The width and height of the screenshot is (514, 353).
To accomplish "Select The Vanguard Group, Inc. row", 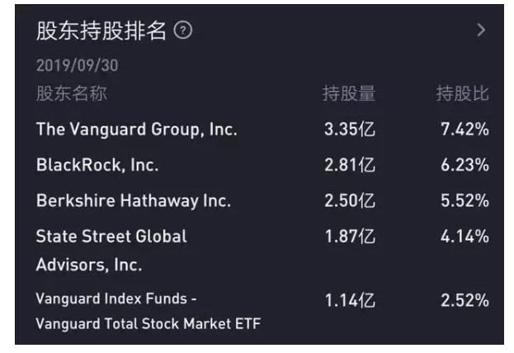I will point(262,129).
